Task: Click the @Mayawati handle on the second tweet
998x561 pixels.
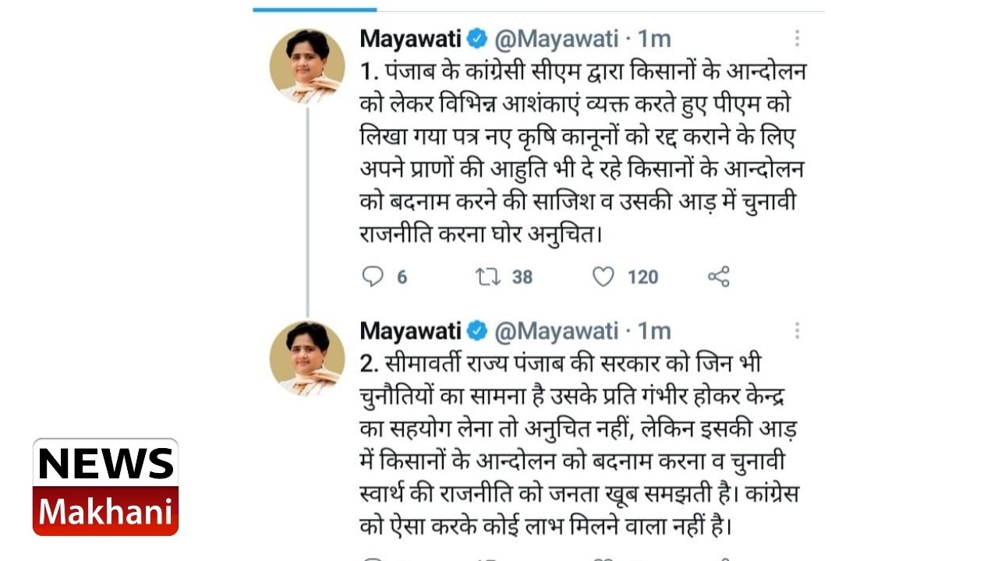Action: 557,331
